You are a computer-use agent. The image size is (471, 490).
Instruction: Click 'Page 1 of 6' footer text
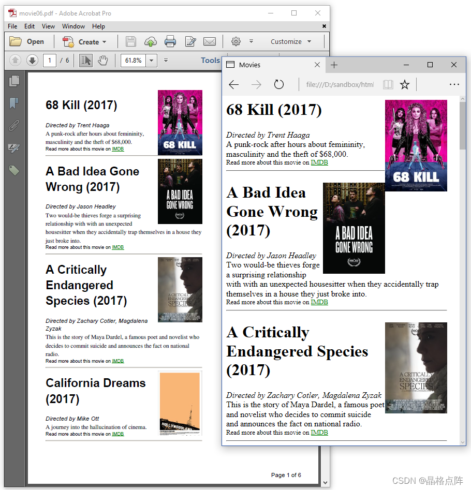286,475
